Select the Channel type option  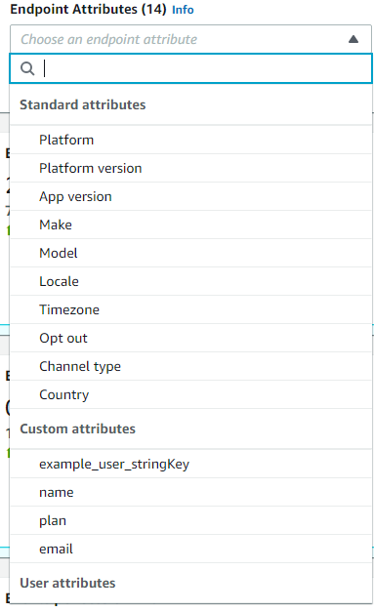pyautogui.click(x=190, y=366)
